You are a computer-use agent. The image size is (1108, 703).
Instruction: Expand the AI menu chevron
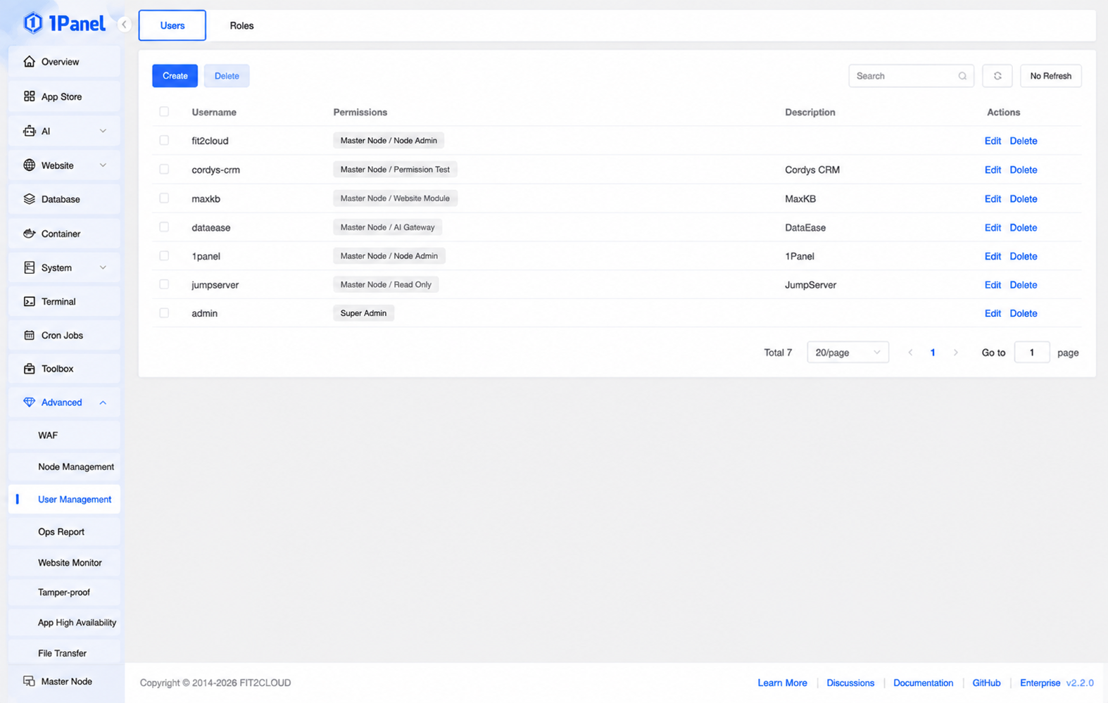103,131
